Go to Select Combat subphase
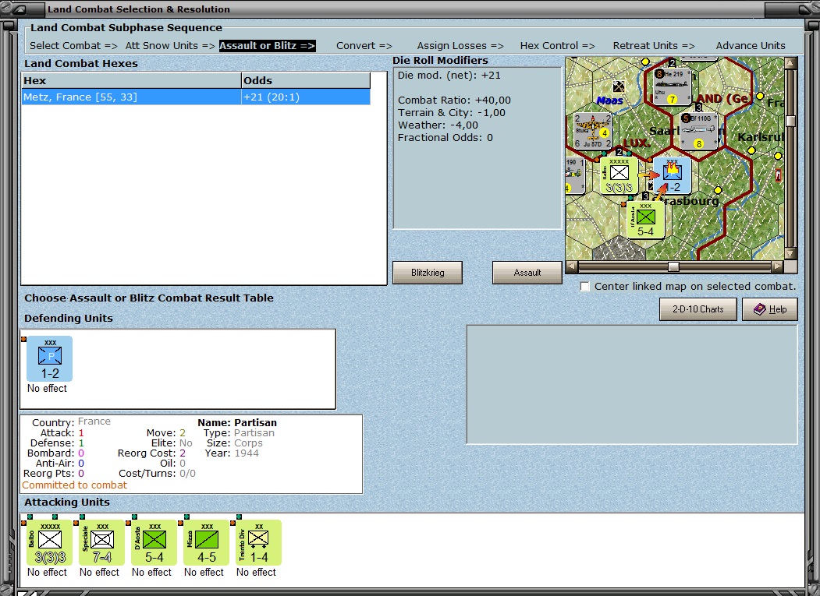The width and height of the screenshot is (820, 596). (73, 46)
